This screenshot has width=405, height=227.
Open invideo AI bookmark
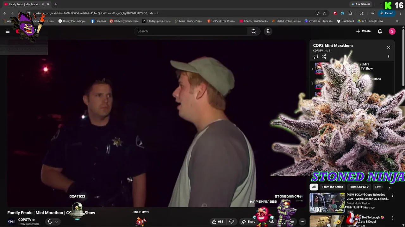(318, 21)
